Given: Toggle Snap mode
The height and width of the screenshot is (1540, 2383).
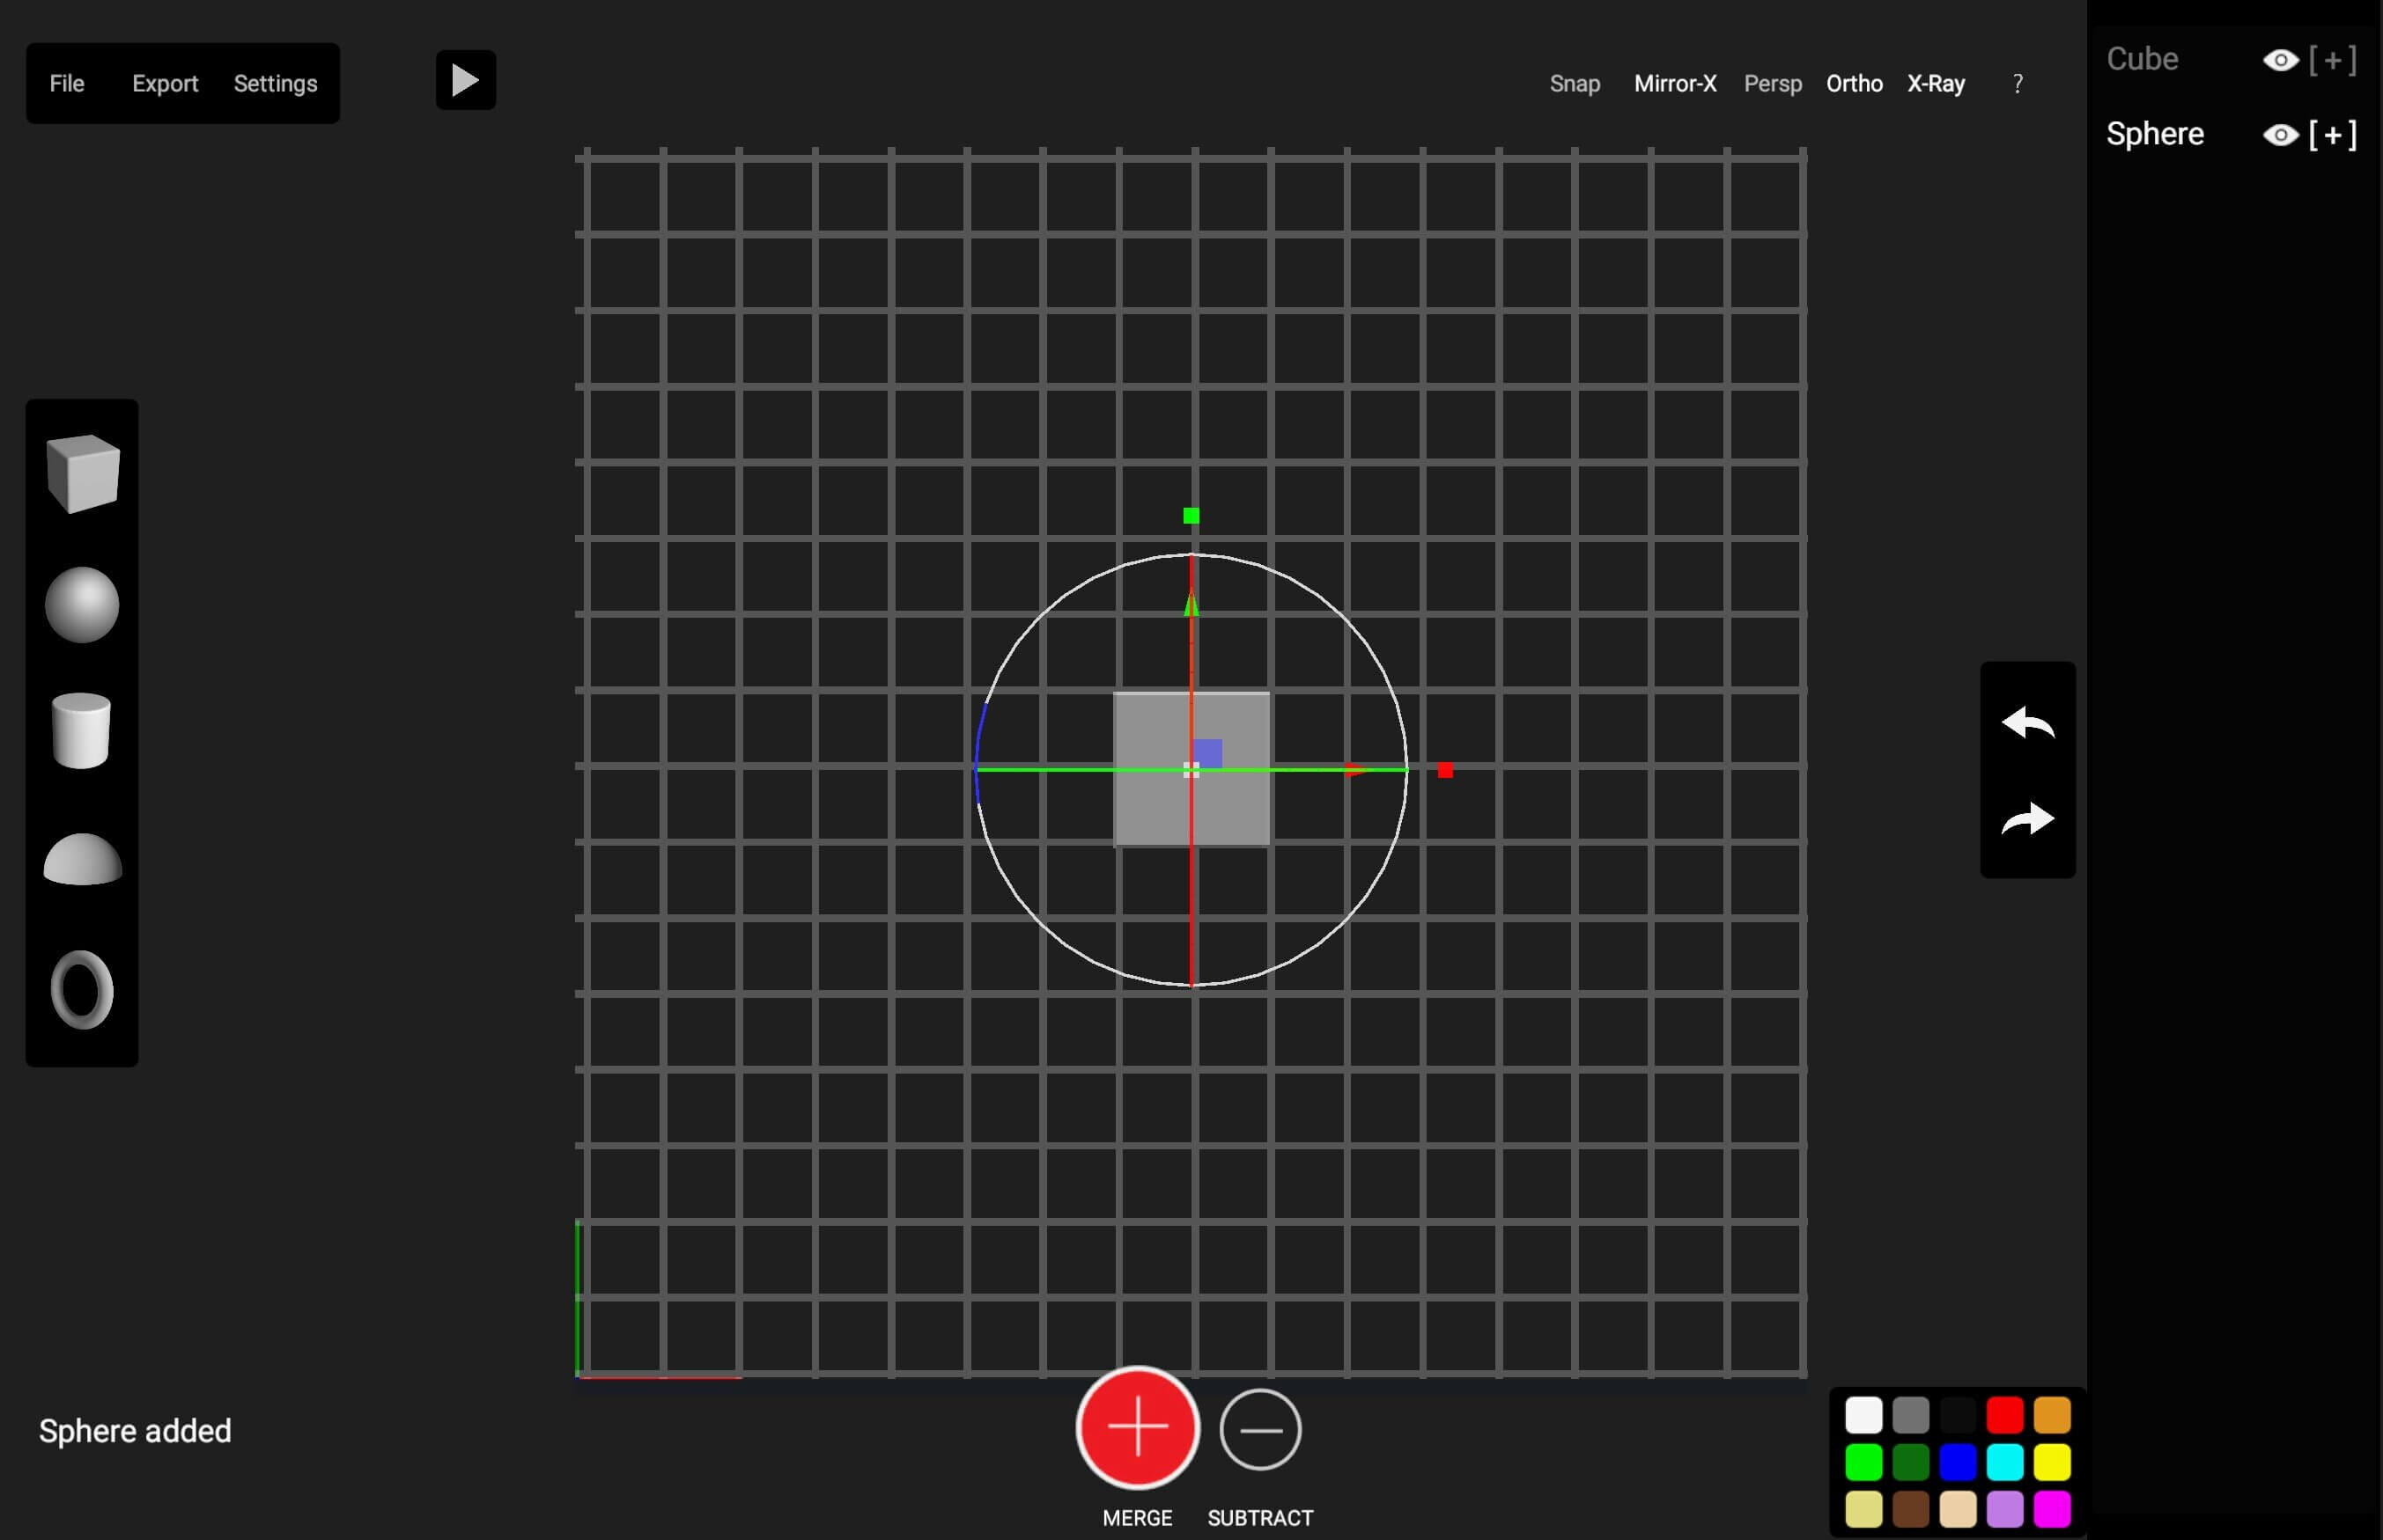Looking at the screenshot, I should pyautogui.click(x=1575, y=84).
